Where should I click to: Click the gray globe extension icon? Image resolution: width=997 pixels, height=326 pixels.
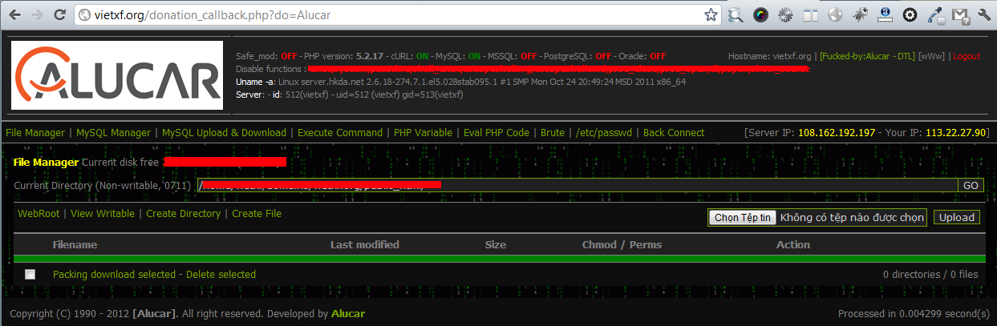[835, 14]
